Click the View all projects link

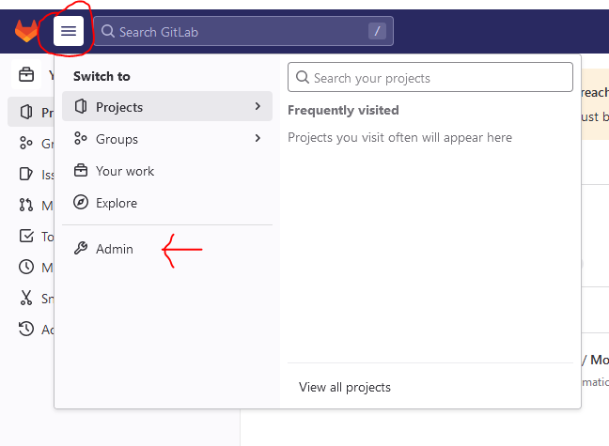[x=345, y=387]
